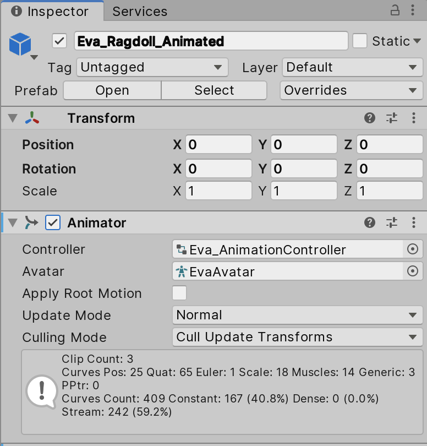Enable Apply Root Motion checkbox
Image resolution: width=427 pixels, height=446 pixels.
(x=179, y=293)
